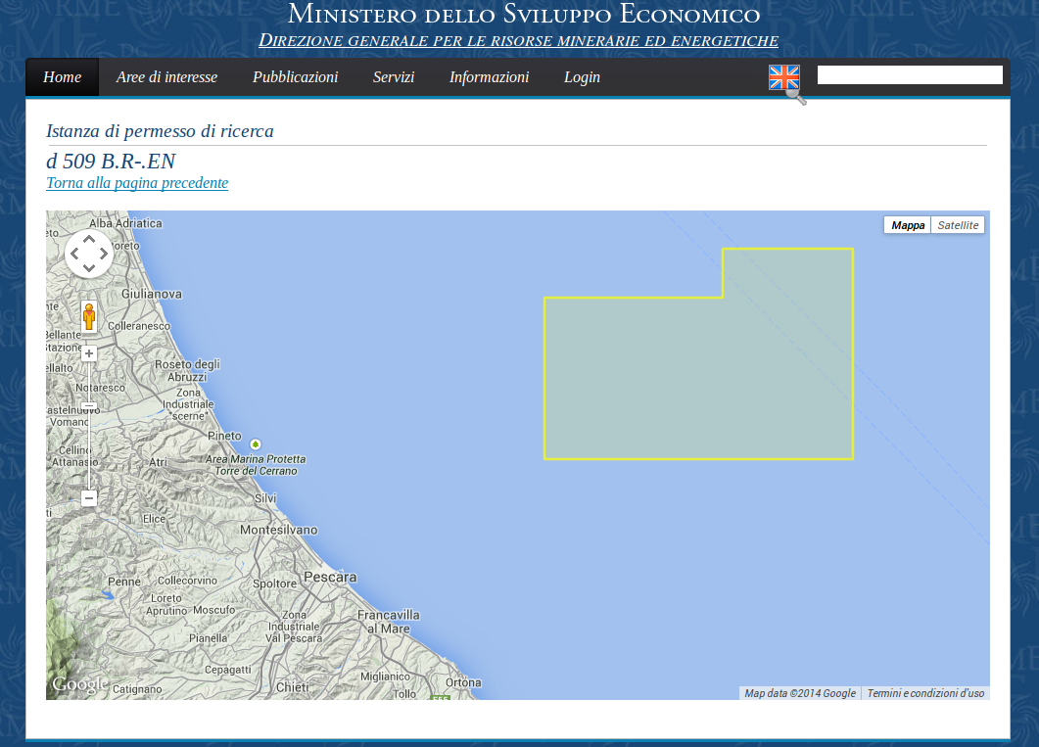Click the Torre del Cerrano park marker
Image resolution: width=1039 pixels, height=747 pixels.
pyautogui.click(x=256, y=444)
